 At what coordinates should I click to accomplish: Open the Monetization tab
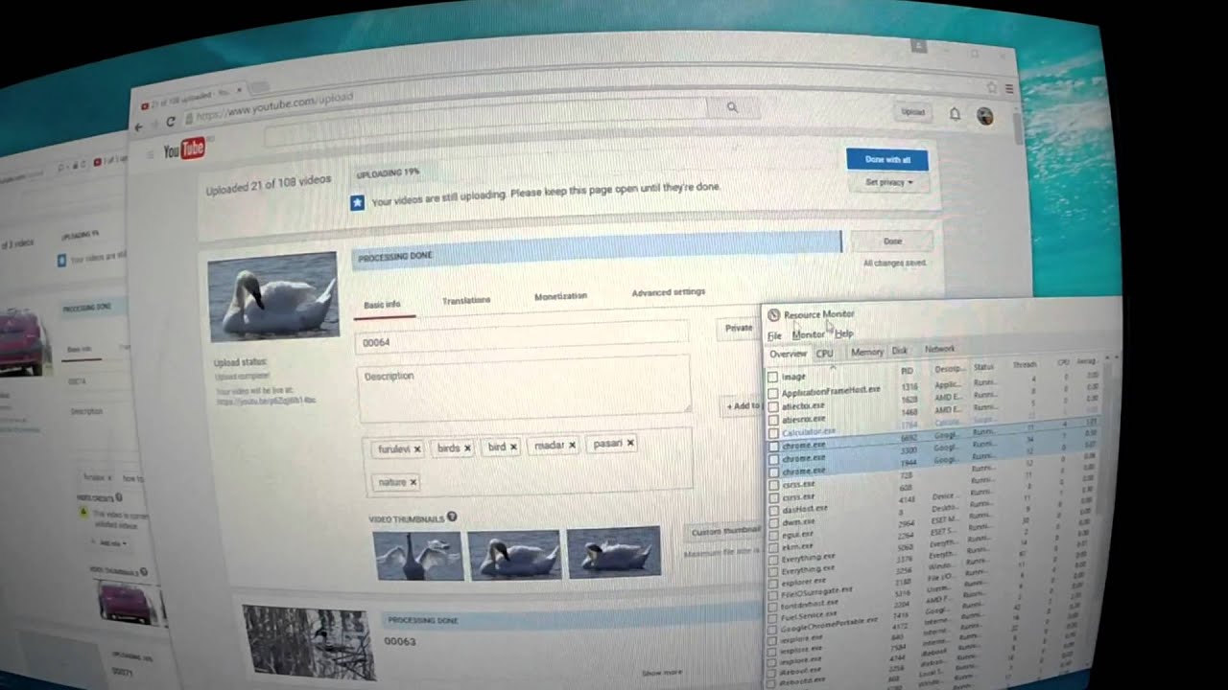560,296
